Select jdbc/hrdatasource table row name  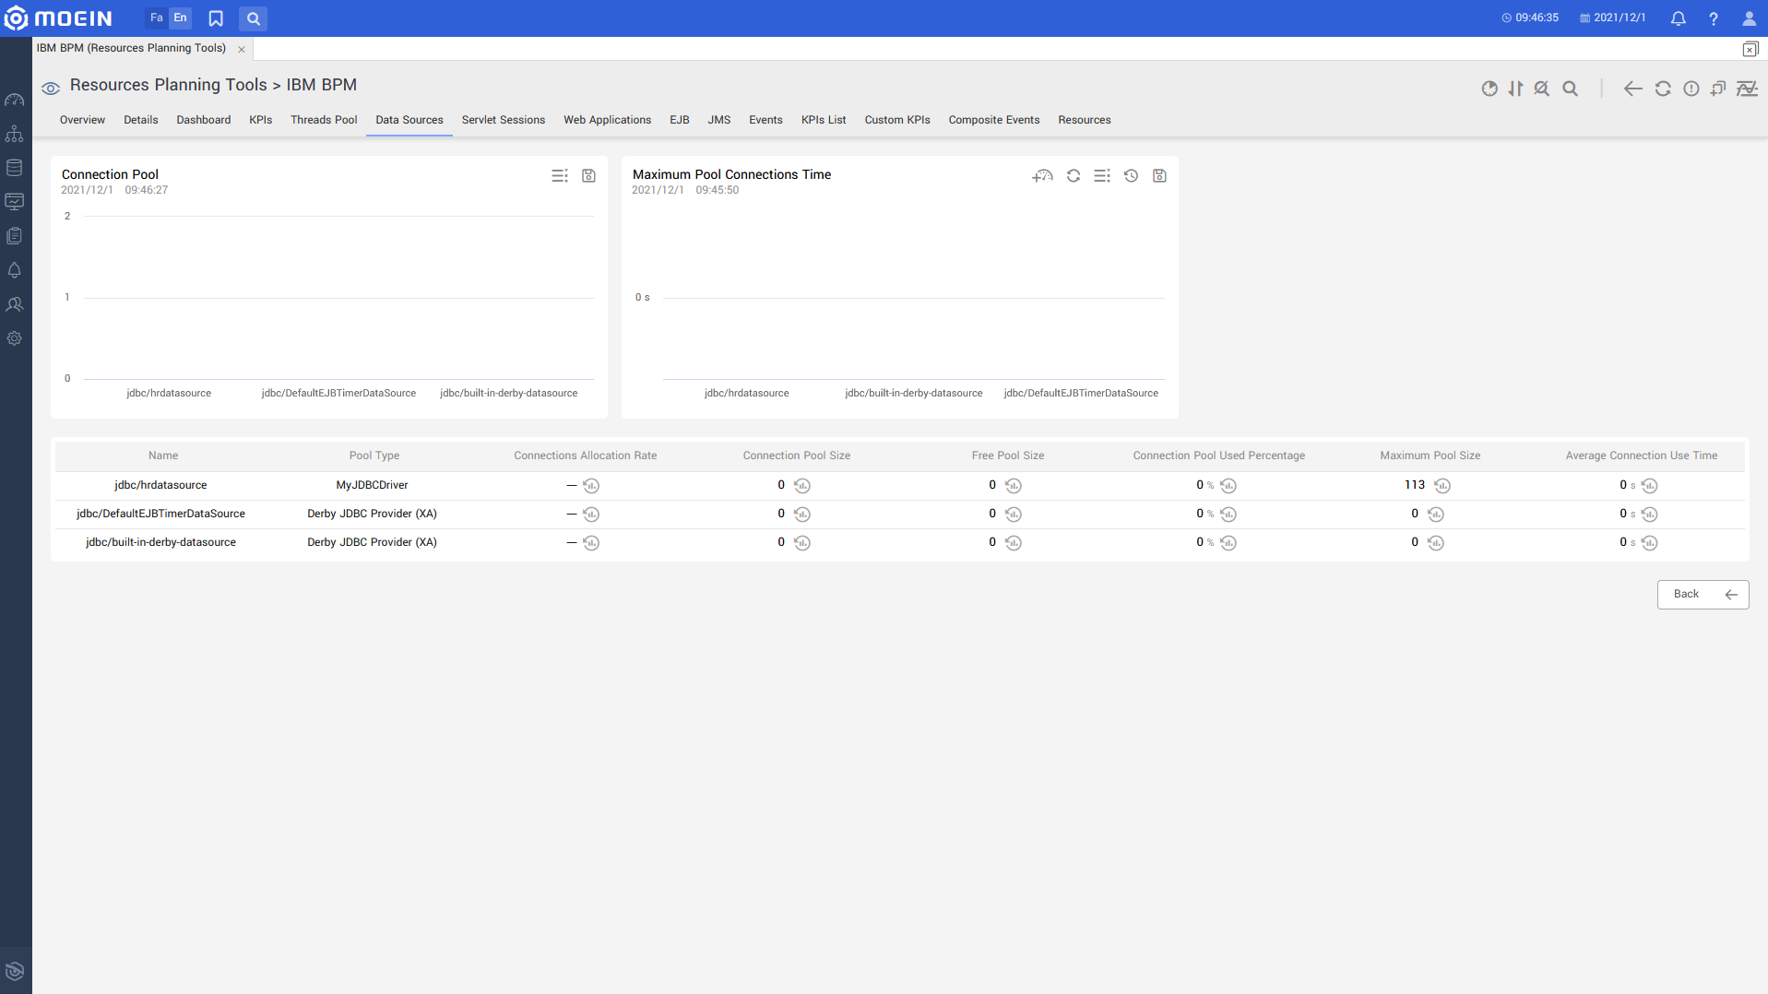pyautogui.click(x=160, y=485)
